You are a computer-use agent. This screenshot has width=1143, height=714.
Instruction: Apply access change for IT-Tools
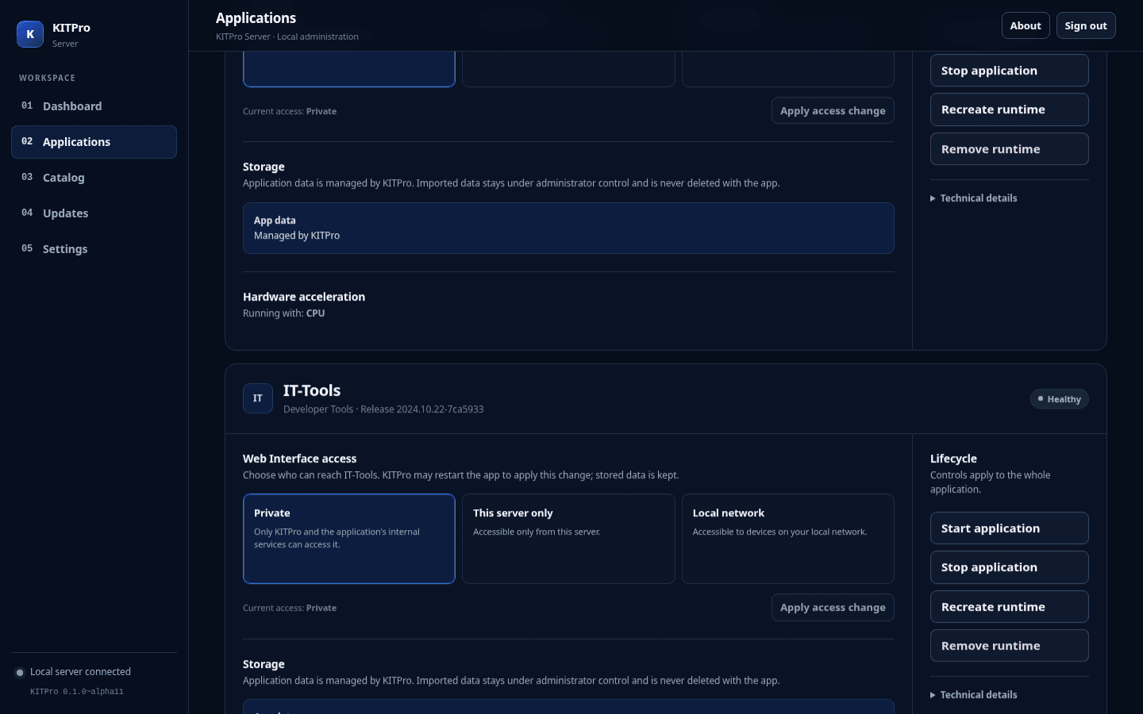coord(833,608)
